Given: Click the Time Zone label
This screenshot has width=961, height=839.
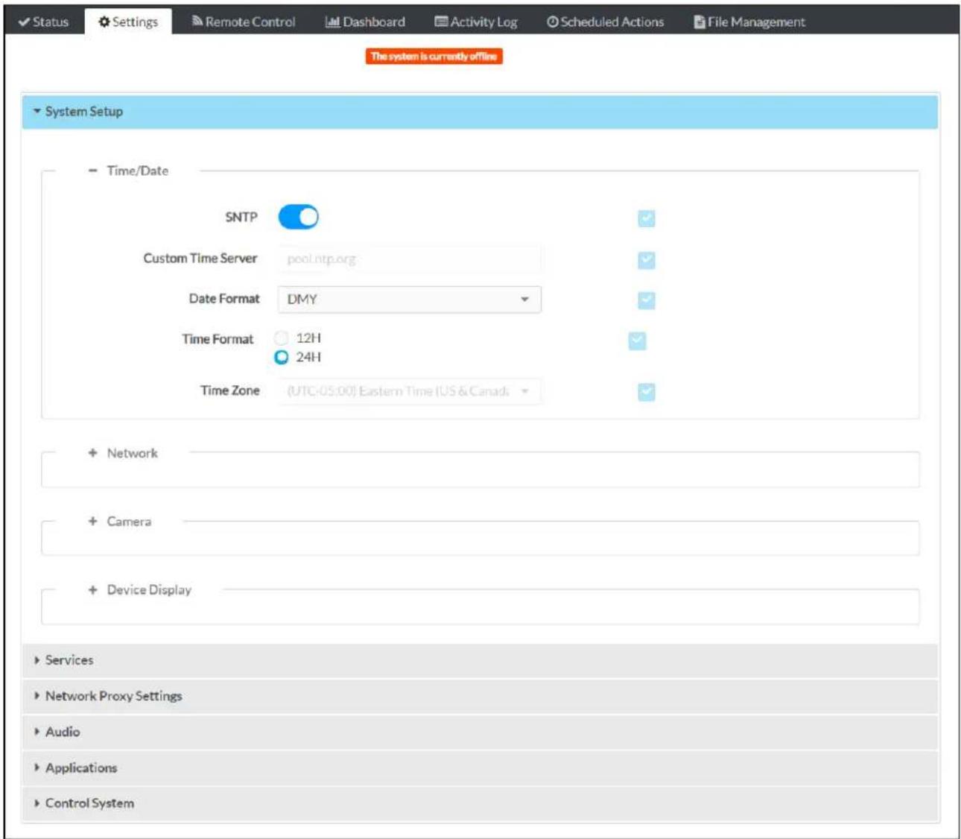Looking at the screenshot, I should [x=230, y=390].
